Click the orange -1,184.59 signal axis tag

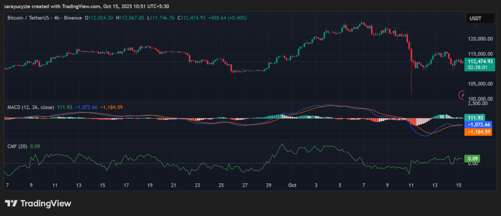coord(478,132)
